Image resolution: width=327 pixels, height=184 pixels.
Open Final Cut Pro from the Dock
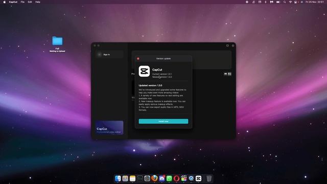click(184, 178)
